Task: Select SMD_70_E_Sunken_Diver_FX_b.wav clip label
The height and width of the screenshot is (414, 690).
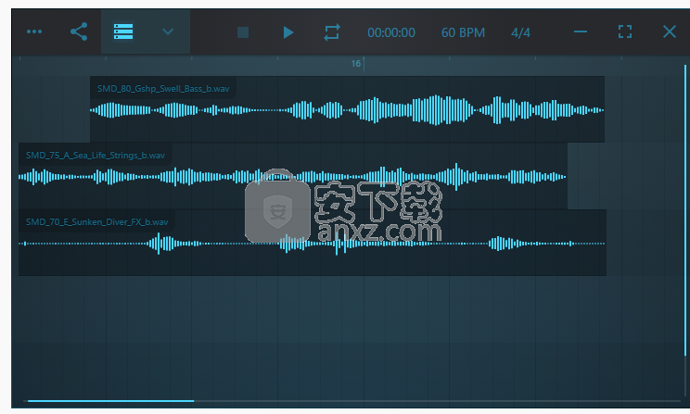Action: pos(96,222)
